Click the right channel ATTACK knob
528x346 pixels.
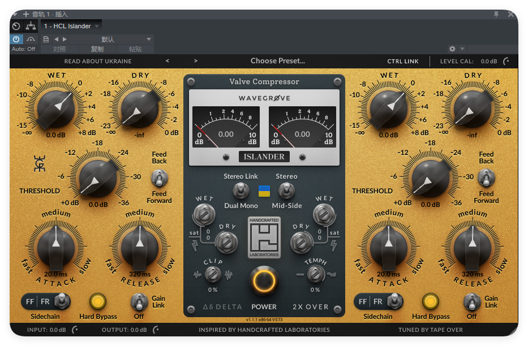tap(389, 248)
